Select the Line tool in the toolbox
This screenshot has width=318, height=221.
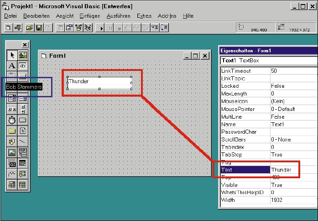pos(23,141)
